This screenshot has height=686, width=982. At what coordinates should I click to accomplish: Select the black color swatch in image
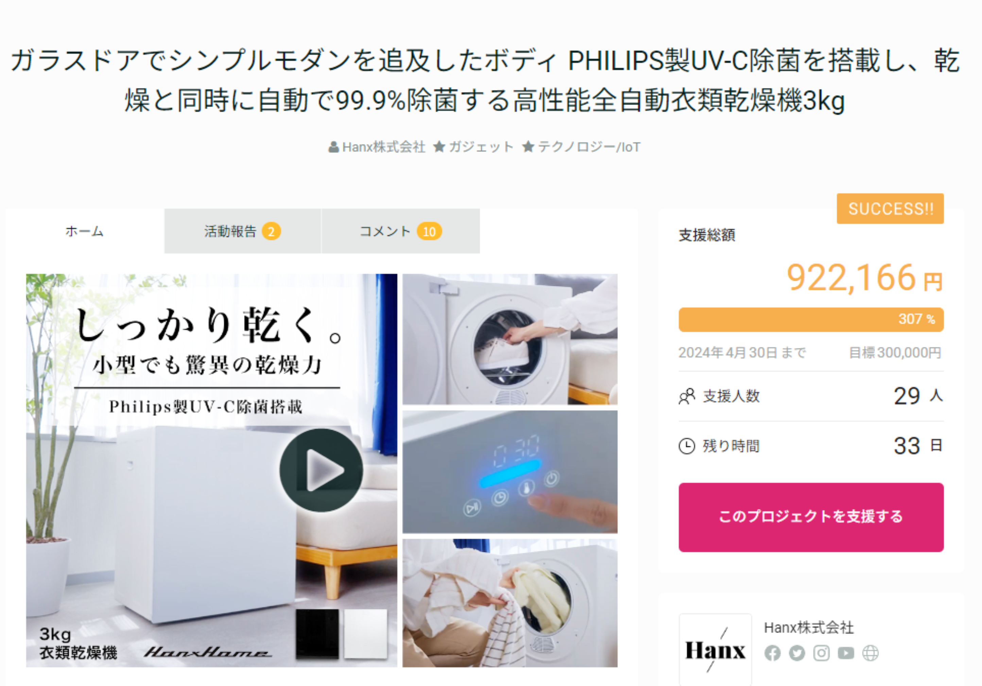(x=317, y=634)
